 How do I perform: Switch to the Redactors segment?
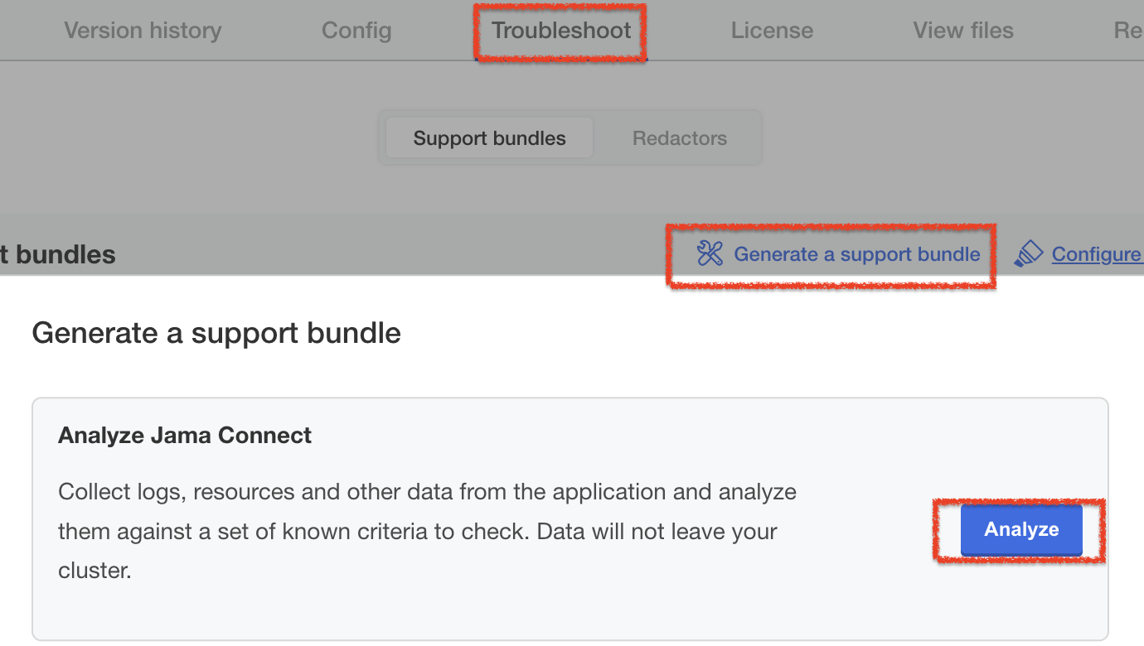click(680, 138)
